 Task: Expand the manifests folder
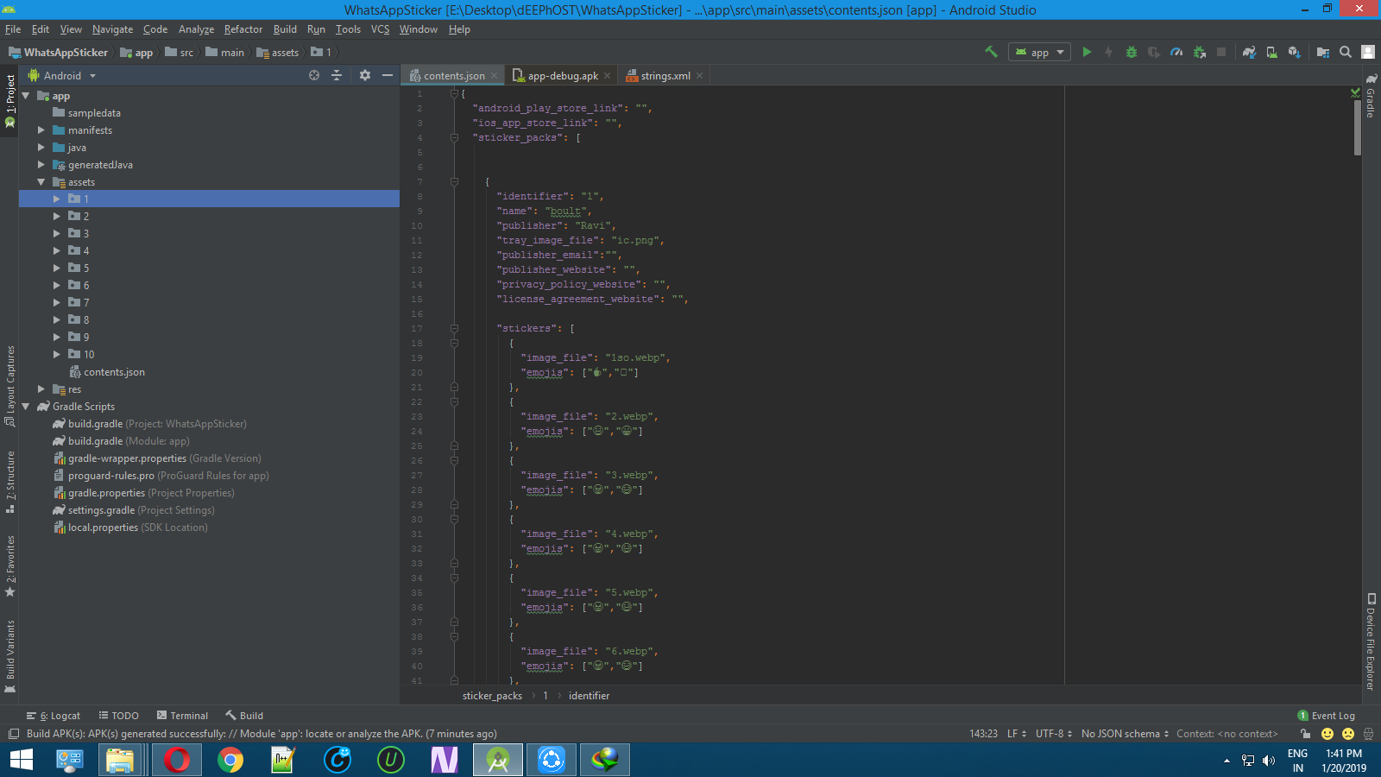click(41, 130)
